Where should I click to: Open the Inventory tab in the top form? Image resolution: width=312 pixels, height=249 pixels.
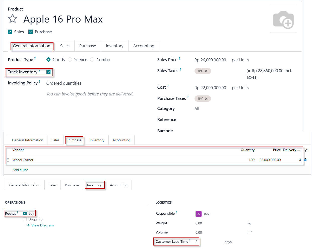click(114, 46)
